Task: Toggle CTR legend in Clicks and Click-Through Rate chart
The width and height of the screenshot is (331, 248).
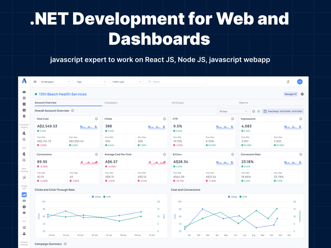Action: click(107, 197)
